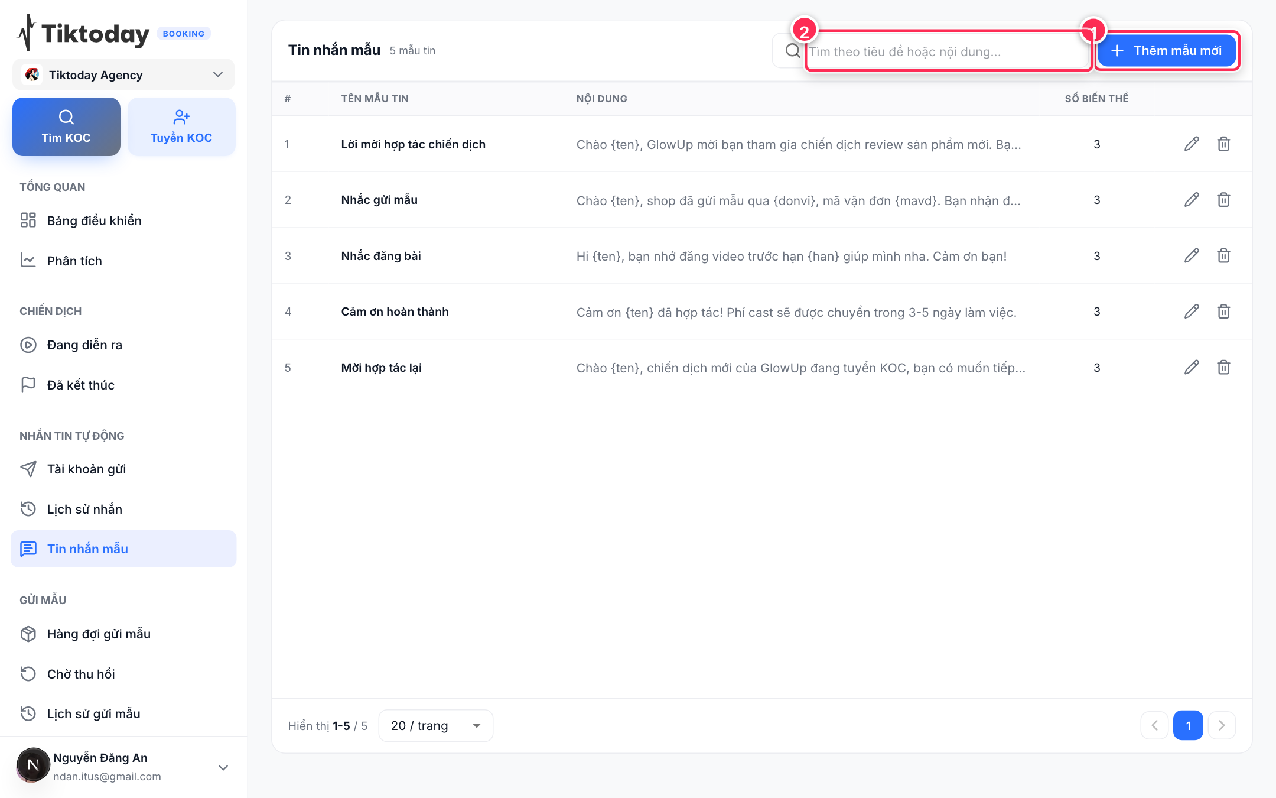The image size is (1276, 798).
Task: Click the 'Thêm mẫu mới' button
Action: tap(1167, 51)
